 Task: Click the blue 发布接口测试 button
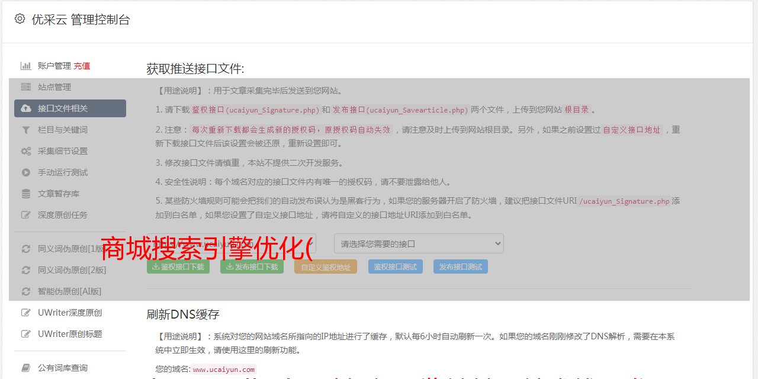(x=461, y=266)
